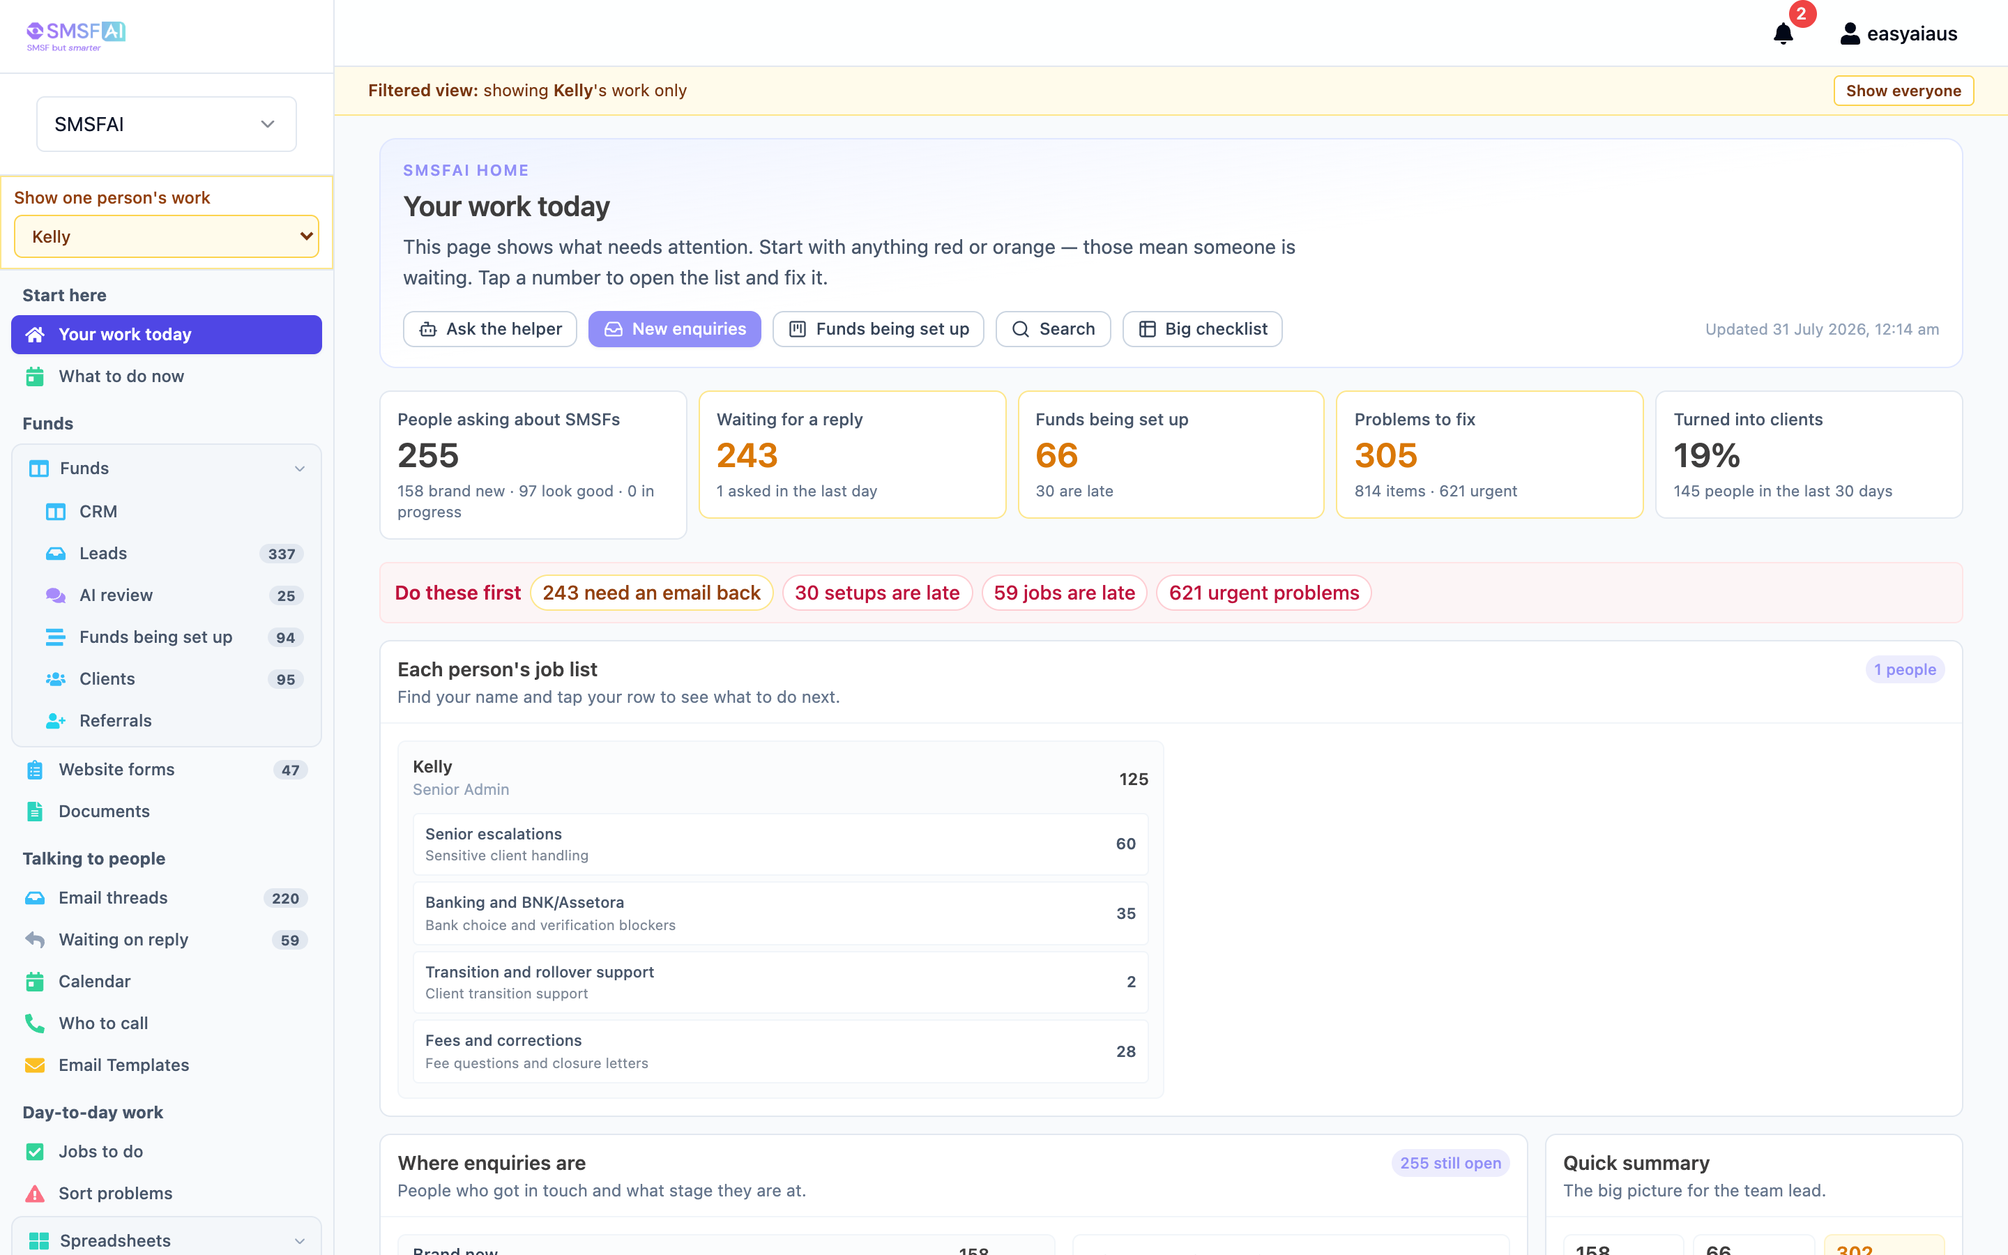This screenshot has width=2008, height=1255.
Task: Open Website forms in sidebar
Action: 167,770
